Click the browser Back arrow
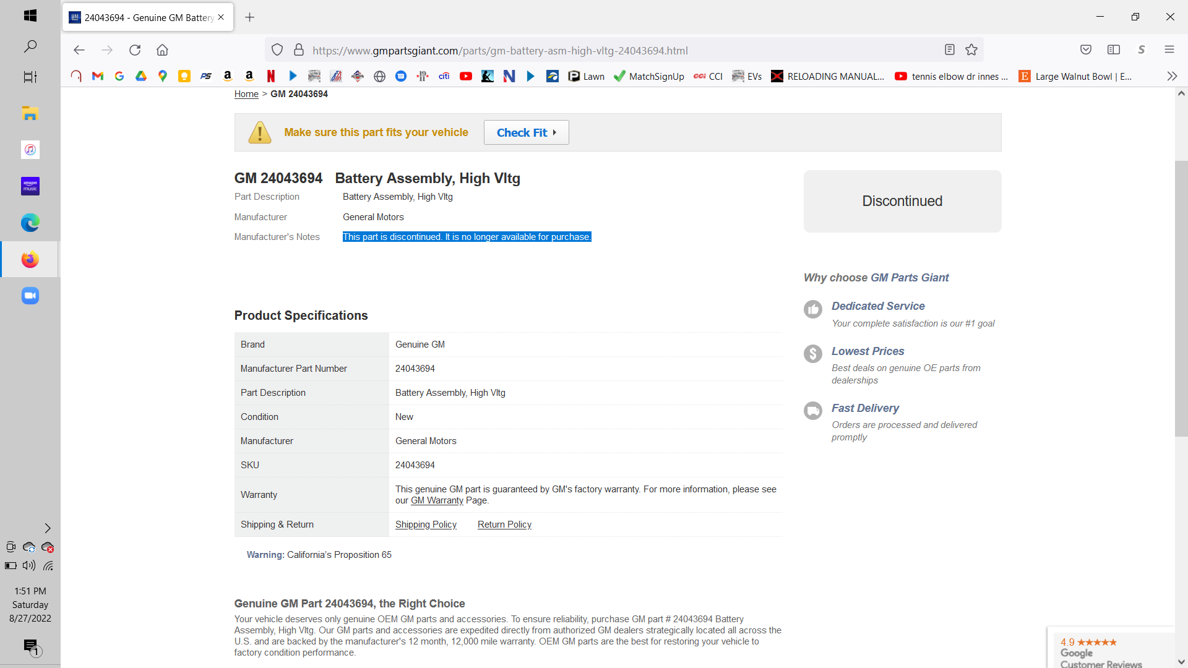Viewport: 1188px width, 668px height. (x=79, y=50)
